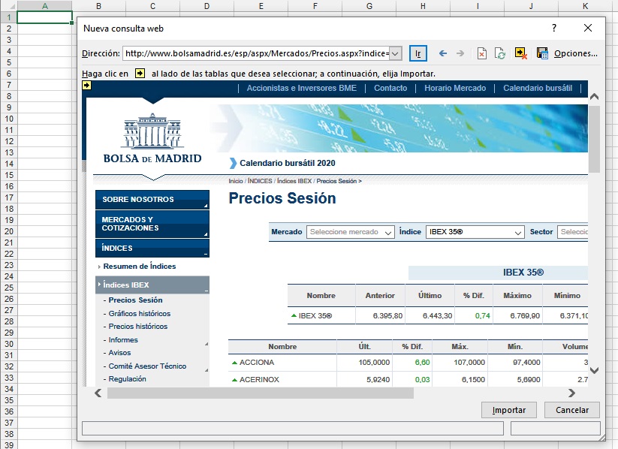Click the green up arrow beside IBEX 35® row
This screenshot has height=449, width=618.
coord(294,316)
